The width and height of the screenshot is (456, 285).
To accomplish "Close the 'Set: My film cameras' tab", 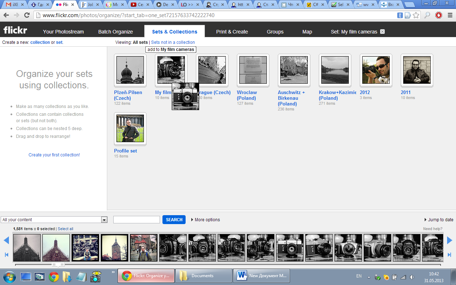I will point(382,31).
